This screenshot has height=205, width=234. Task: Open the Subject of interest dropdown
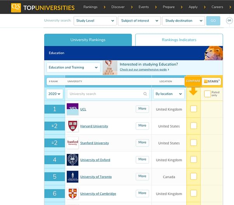[139, 20]
